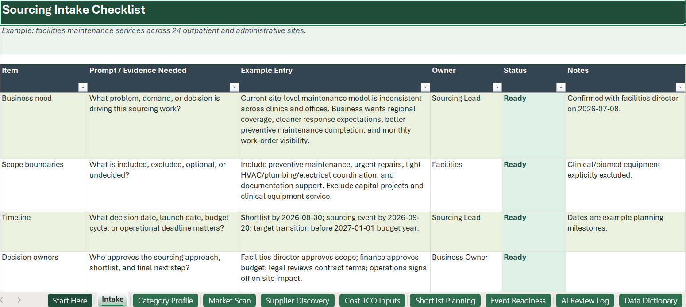Click the 'What decision date, launch date' prompt cell
Viewport: 686px width, 307px height.
163,231
